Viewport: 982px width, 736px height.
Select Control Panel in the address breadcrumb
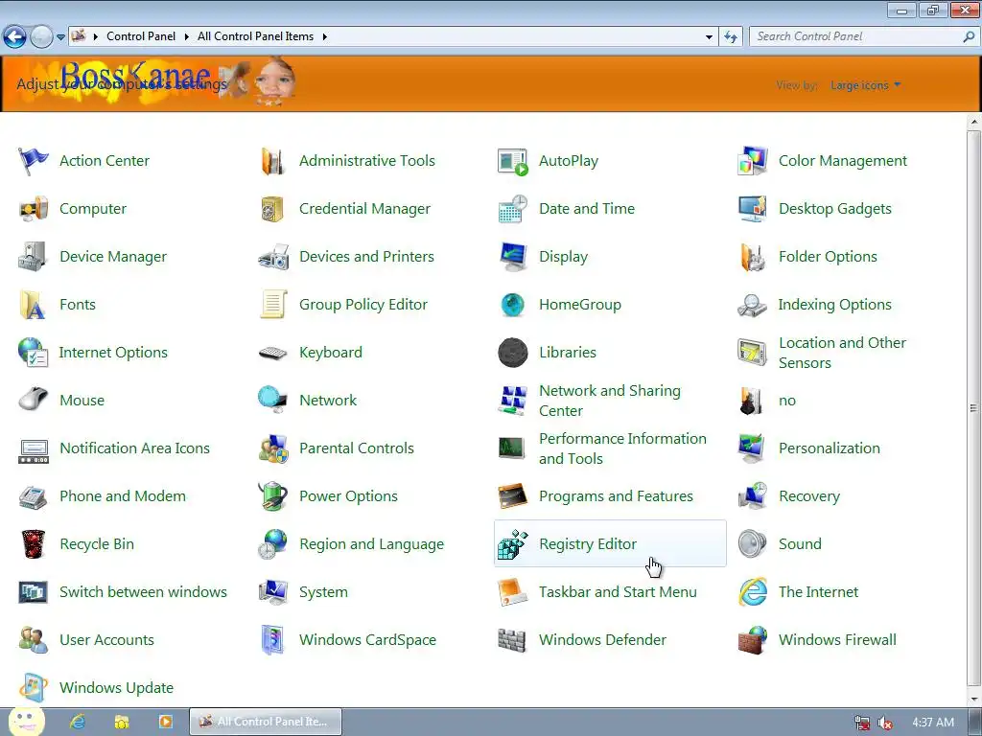click(141, 36)
